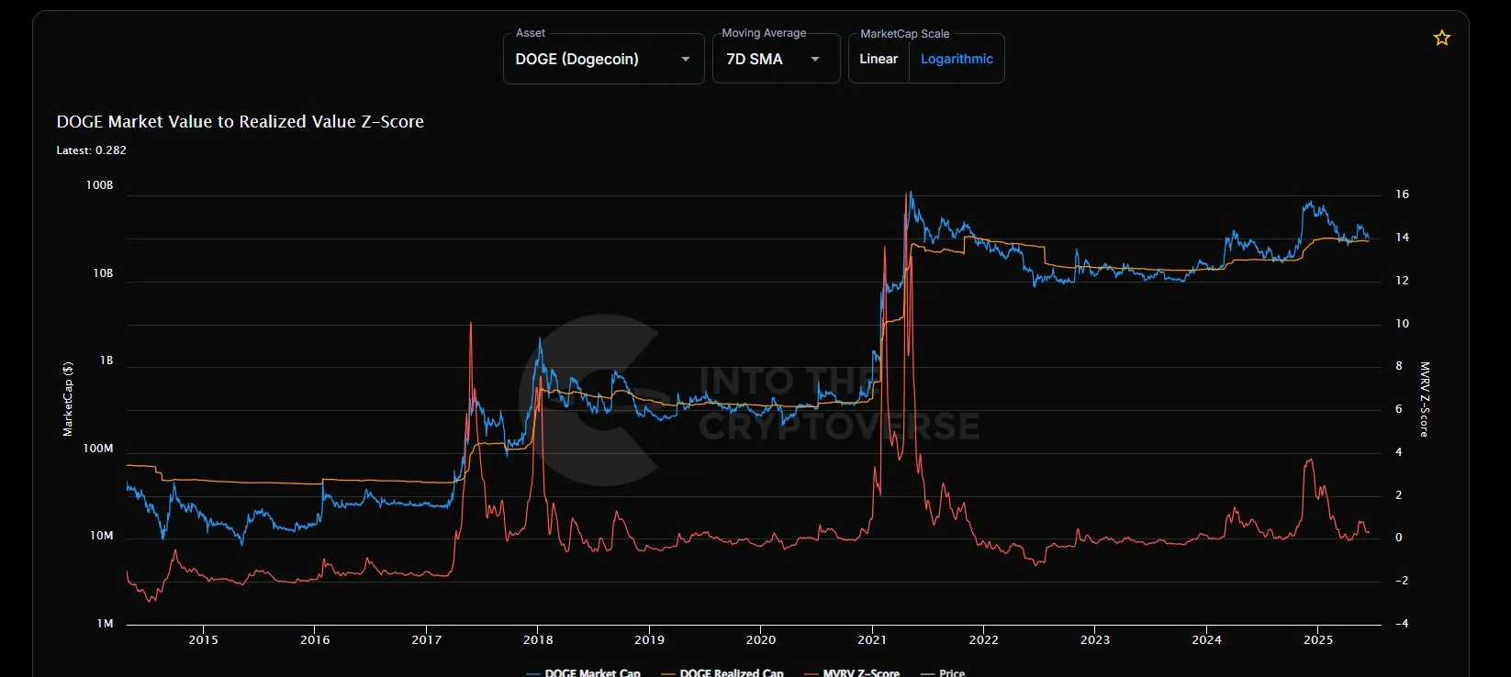Viewport: 1511px width, 677px height.
Task: Click the 100B tick on left axis
Action: click(99, 185)
